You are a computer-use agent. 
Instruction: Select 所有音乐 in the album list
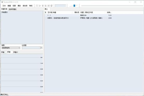(x=5, y=12)
